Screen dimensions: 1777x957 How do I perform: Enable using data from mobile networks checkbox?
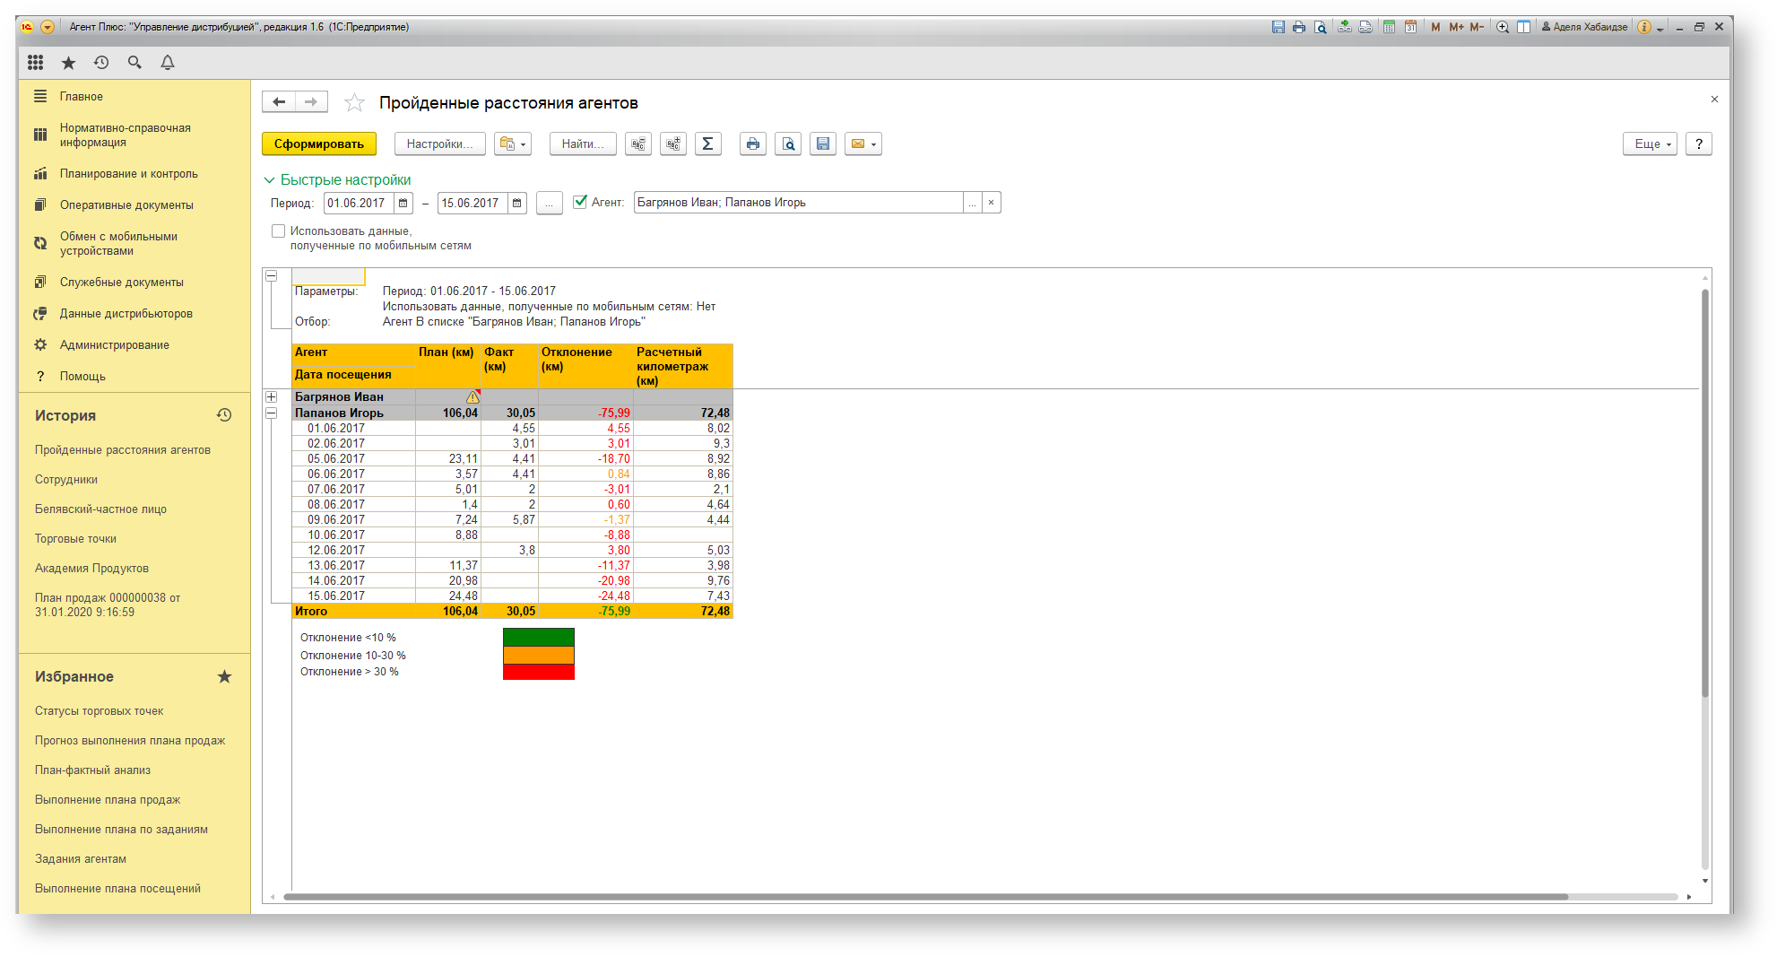(279, 231)
